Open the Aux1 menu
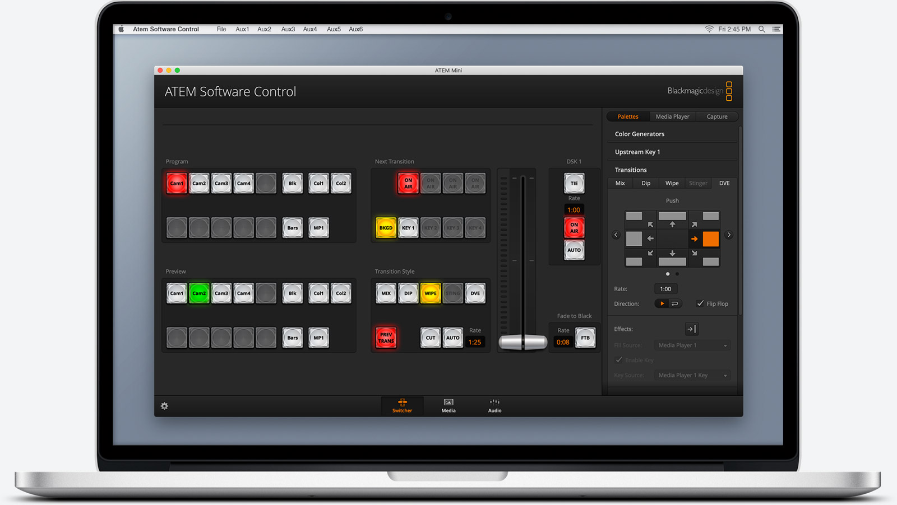The image size is (897, 505). 242,29
